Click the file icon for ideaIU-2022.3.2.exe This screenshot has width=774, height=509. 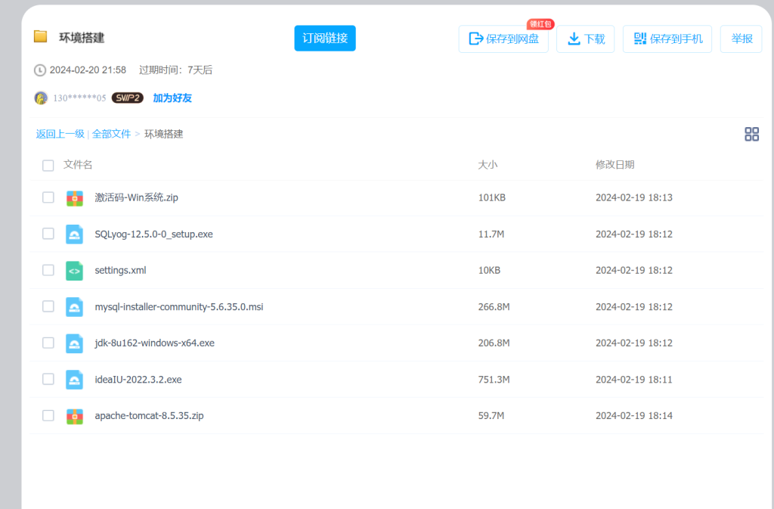pos(75,380)
